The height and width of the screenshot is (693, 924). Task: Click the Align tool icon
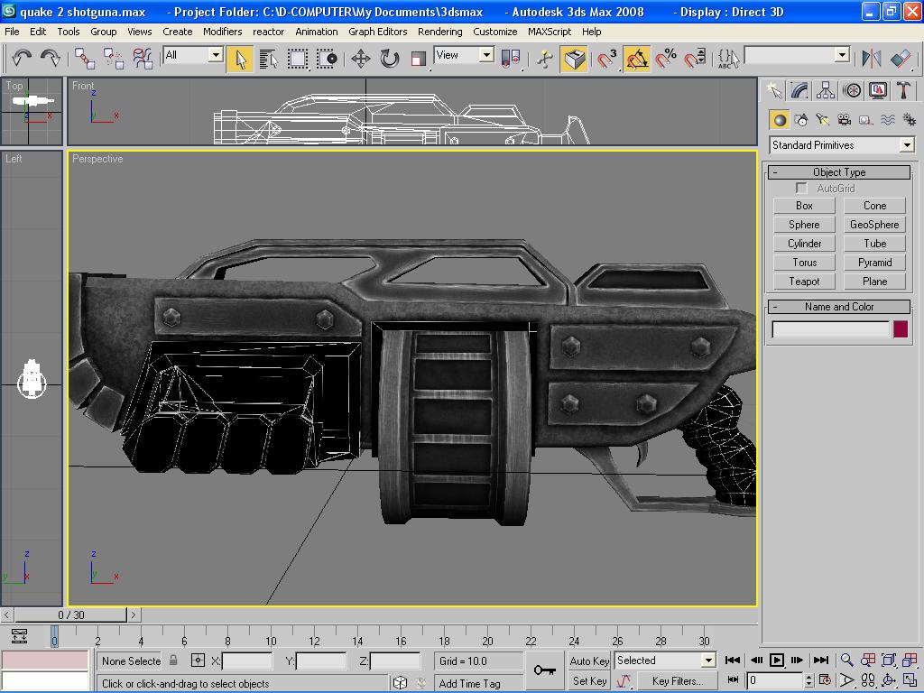coord(901,59)
